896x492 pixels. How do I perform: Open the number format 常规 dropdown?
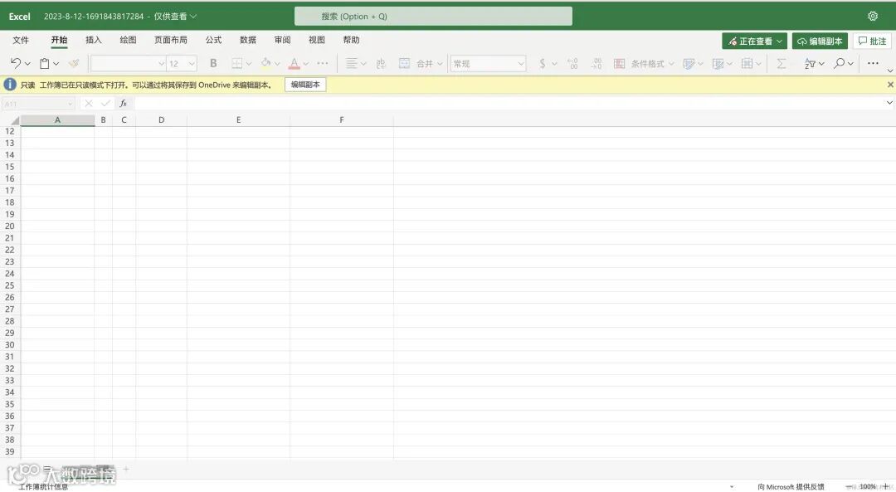[x=488, y=63]
